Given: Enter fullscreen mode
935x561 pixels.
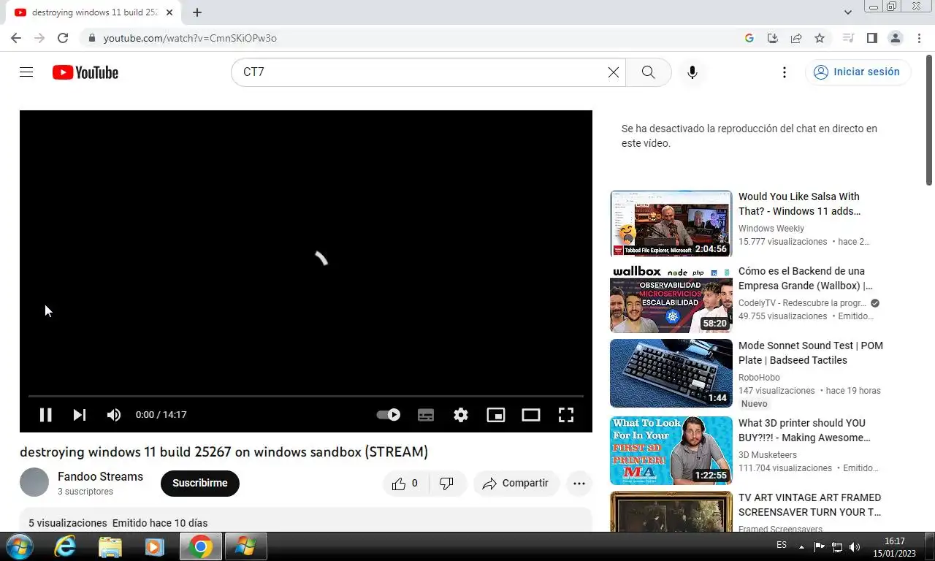Looking at the screenshot, I should [x=566, y=415].
